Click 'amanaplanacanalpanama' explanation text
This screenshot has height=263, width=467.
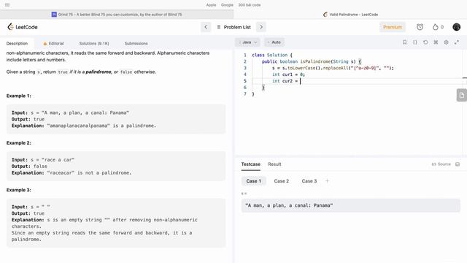(78, 126)
